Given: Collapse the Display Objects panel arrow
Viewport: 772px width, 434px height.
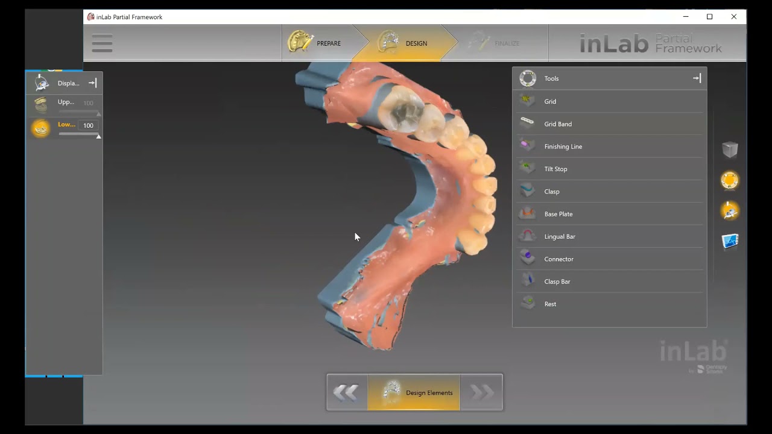Looking at the screenshot, I should tap(92, 83).
